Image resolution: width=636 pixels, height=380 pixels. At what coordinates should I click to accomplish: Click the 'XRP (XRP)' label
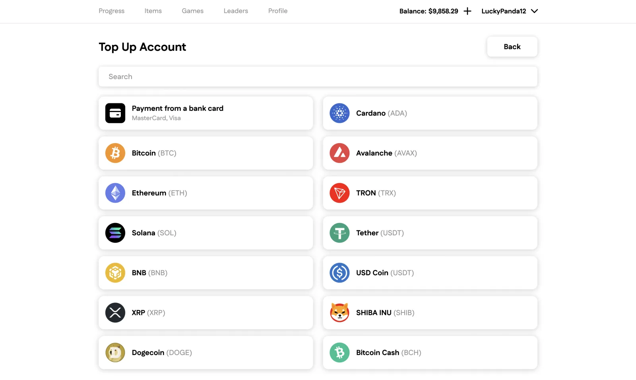pyautogui.click(x=149, y=313)
